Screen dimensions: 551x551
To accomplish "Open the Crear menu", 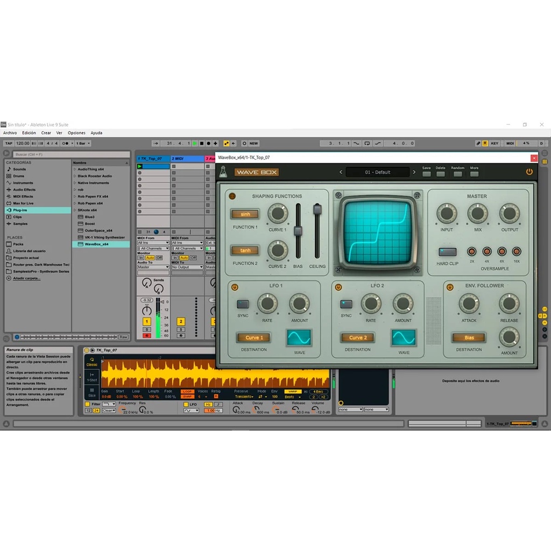I will point(46,133).
